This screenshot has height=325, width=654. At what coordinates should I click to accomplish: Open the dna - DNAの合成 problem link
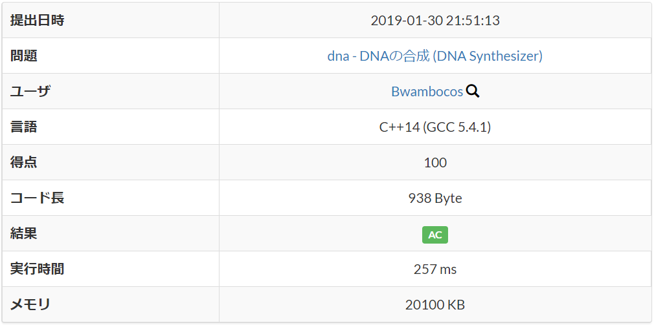click(x=435, y=56)
